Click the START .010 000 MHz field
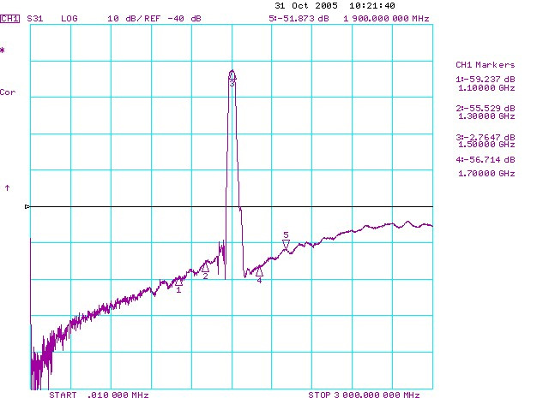Viewport: 549px width, 398px height. tap(90, 395)
